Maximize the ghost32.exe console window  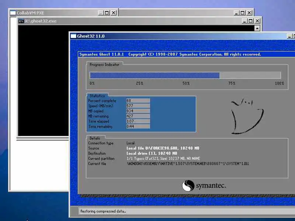click(250, 21)
